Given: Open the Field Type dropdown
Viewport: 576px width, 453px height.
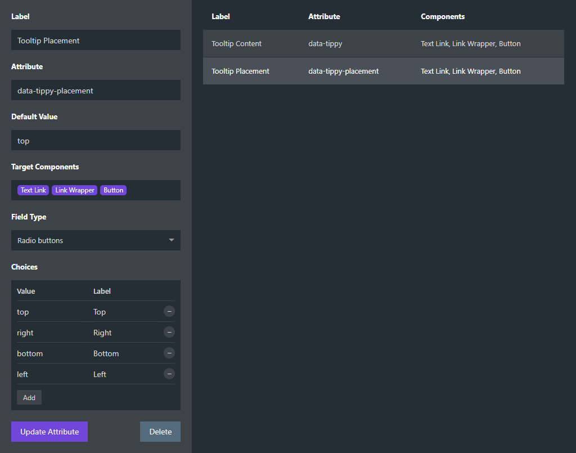Looking at the screenshot, I should pyautogui.click(x=96, y=240).
